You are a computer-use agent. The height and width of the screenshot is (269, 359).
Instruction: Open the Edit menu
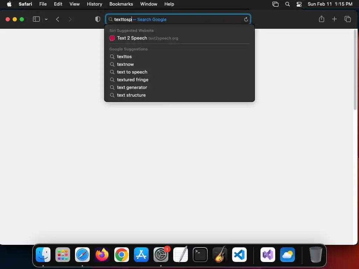pos(58,4)
